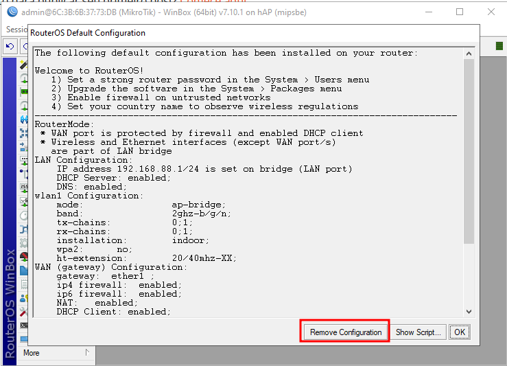Click the scrollbar down arrow in dialog
The image size is (507, 366).
tap(469, 311)
